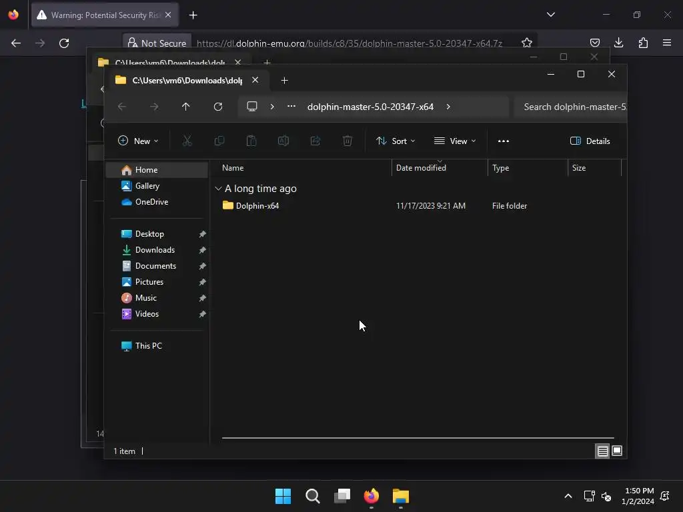Click File Explorer icon on taskbar
The height and width of the screenshot is (512, 683).
[x=401, y=496]
